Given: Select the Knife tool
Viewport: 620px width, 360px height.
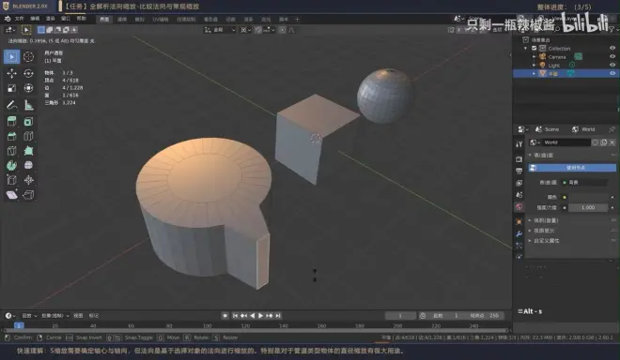Looking at the screenshot, I should pos(12,151).
